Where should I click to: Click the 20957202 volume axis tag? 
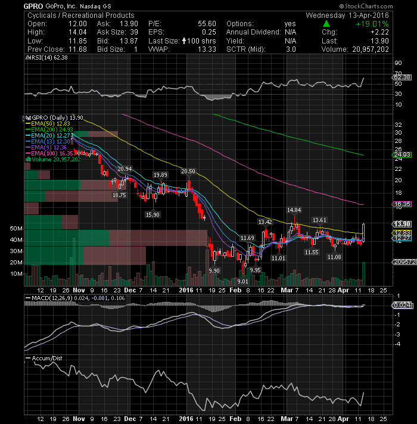404,262
